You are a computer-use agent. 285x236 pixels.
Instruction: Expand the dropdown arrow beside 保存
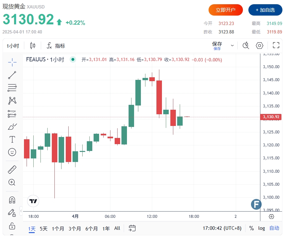pyautogui.click(x=232, y=45)
